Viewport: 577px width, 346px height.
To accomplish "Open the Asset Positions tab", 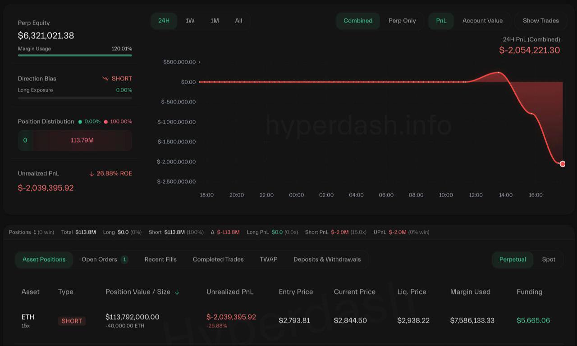I will point(44,260).
